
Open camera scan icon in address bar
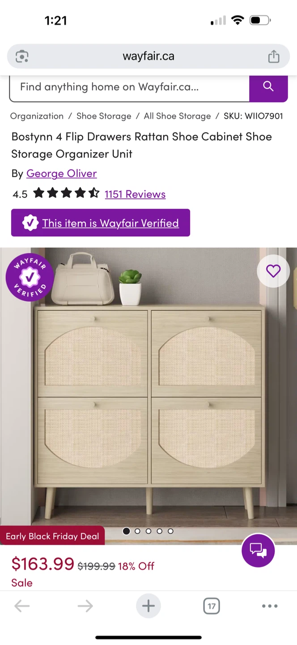[x=22, y=56]
